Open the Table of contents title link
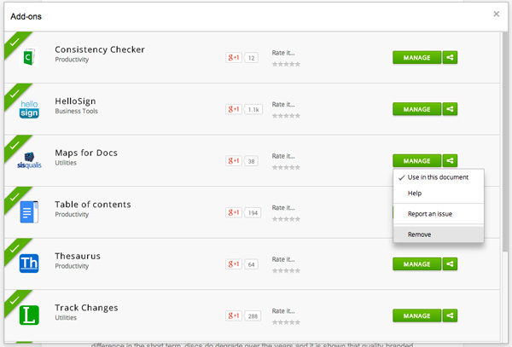 (x=93, y=204)
